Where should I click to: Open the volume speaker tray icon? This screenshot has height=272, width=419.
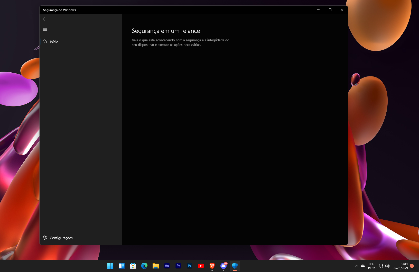click(387, 266)
